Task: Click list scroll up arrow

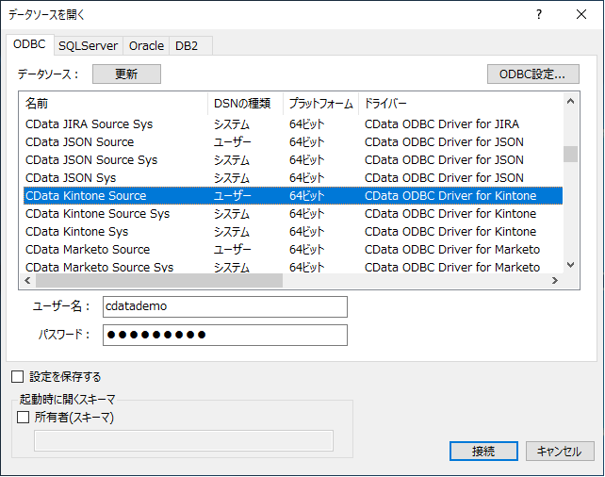Action: click(570, 102)
